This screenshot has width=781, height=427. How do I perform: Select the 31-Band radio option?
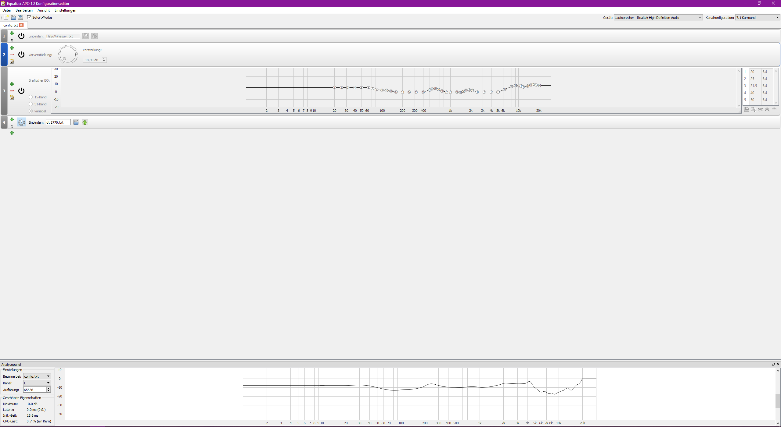[x=31, y=104]
